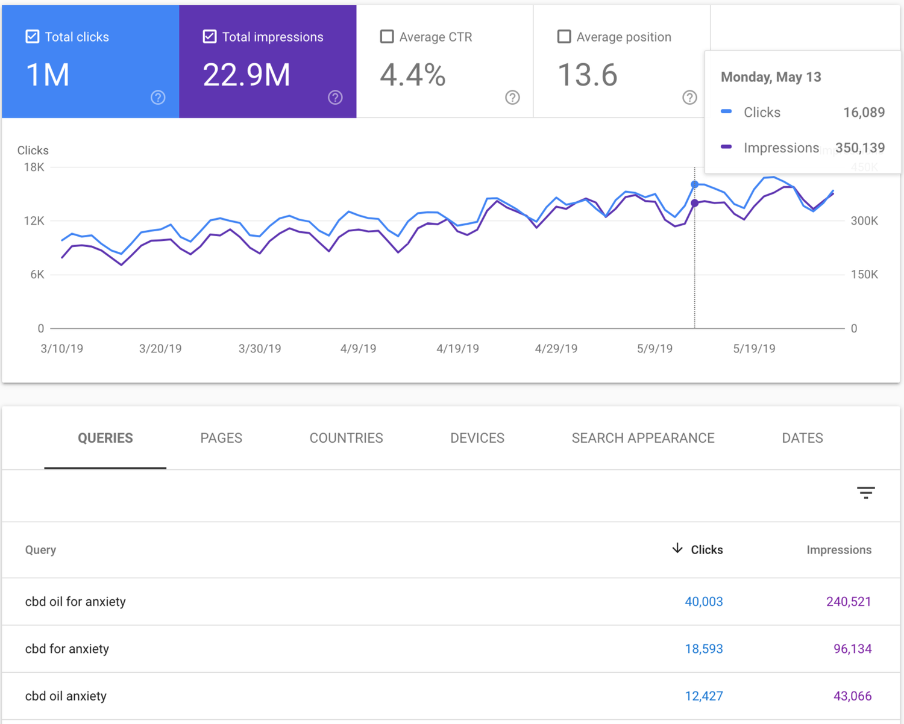Open Average position help question mark
The width and height of the screenshot is (904, 724).
coord(689,98)
